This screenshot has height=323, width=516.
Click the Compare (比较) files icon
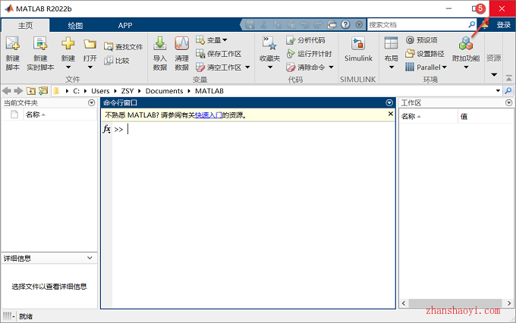(109, 61)
